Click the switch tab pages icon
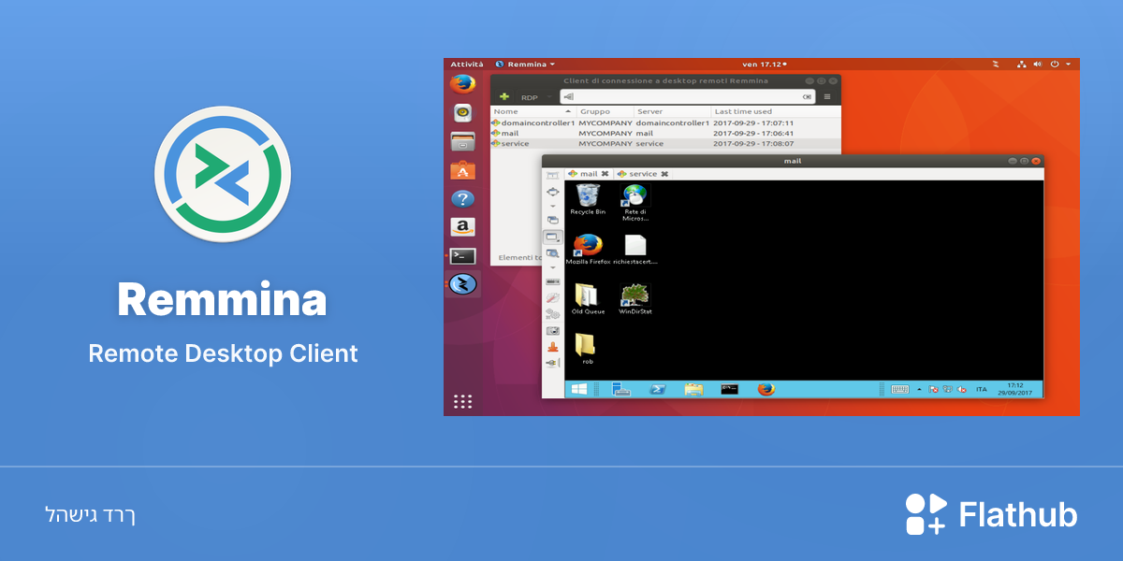Image resolution: width=1123 pixels, height=561 pixels. 552,221
